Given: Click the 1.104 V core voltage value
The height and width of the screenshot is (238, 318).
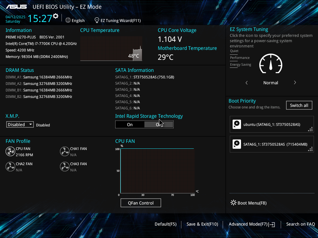Looking at the screenshot, I should (x=170, y=39).
